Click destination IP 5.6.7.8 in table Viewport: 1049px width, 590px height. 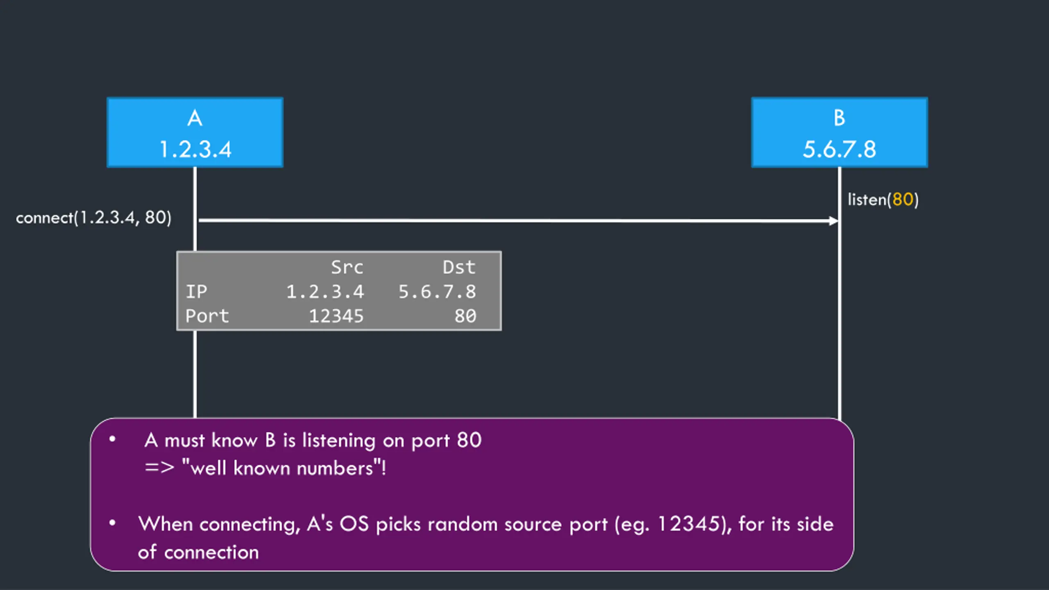point(437,292)
